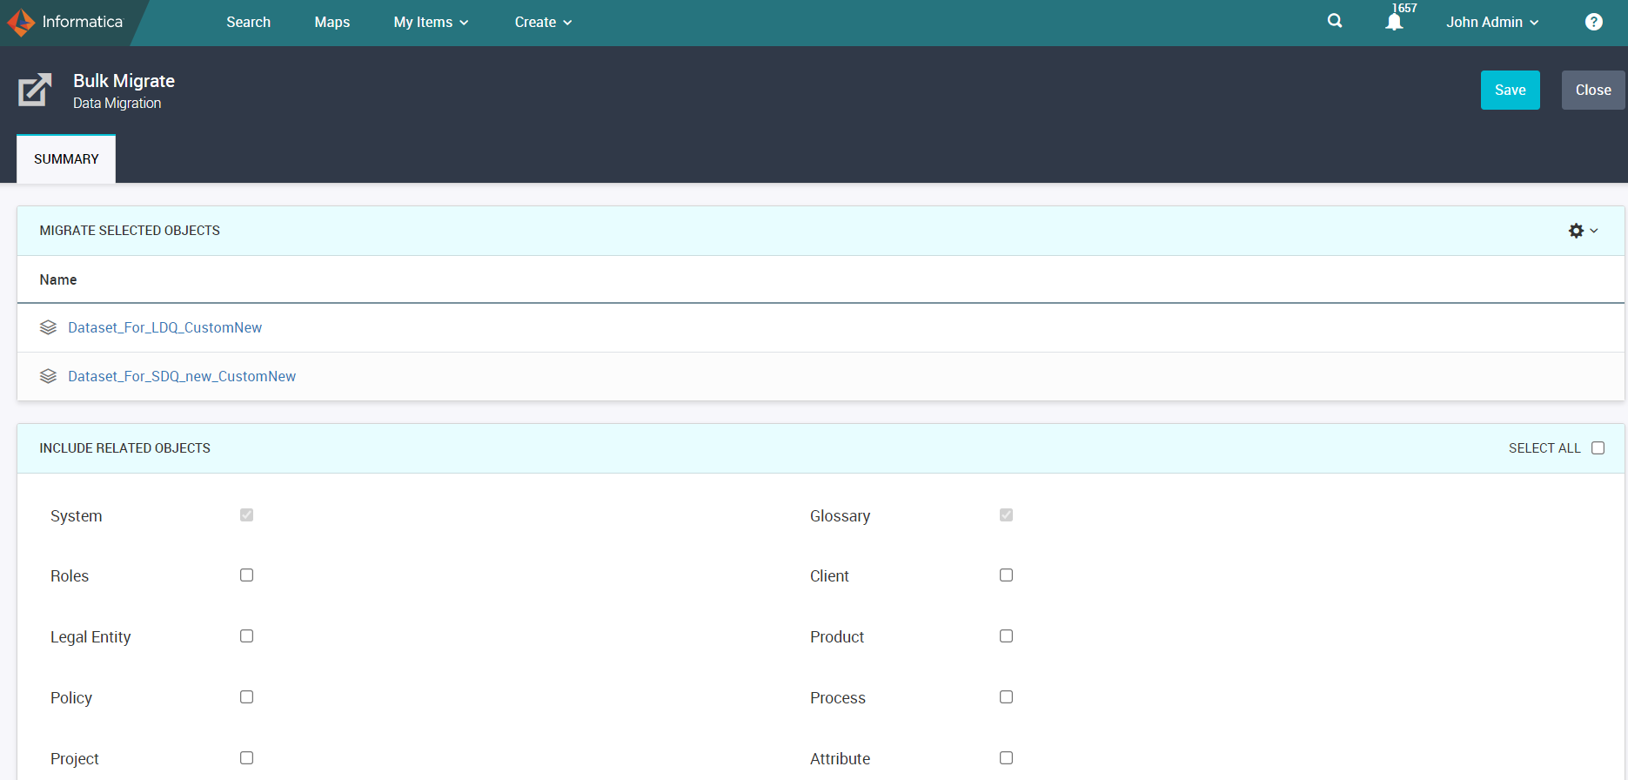Go to Search in the top navigation
Image resolution: width=1628 pixels, height=780 pixels.
pos(248,22)
